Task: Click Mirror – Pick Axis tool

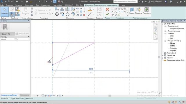Action: (x=67, y=9)
